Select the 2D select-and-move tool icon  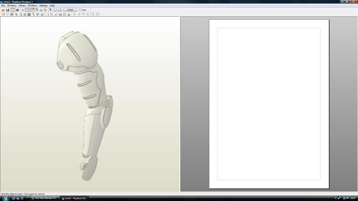[3, 14]
